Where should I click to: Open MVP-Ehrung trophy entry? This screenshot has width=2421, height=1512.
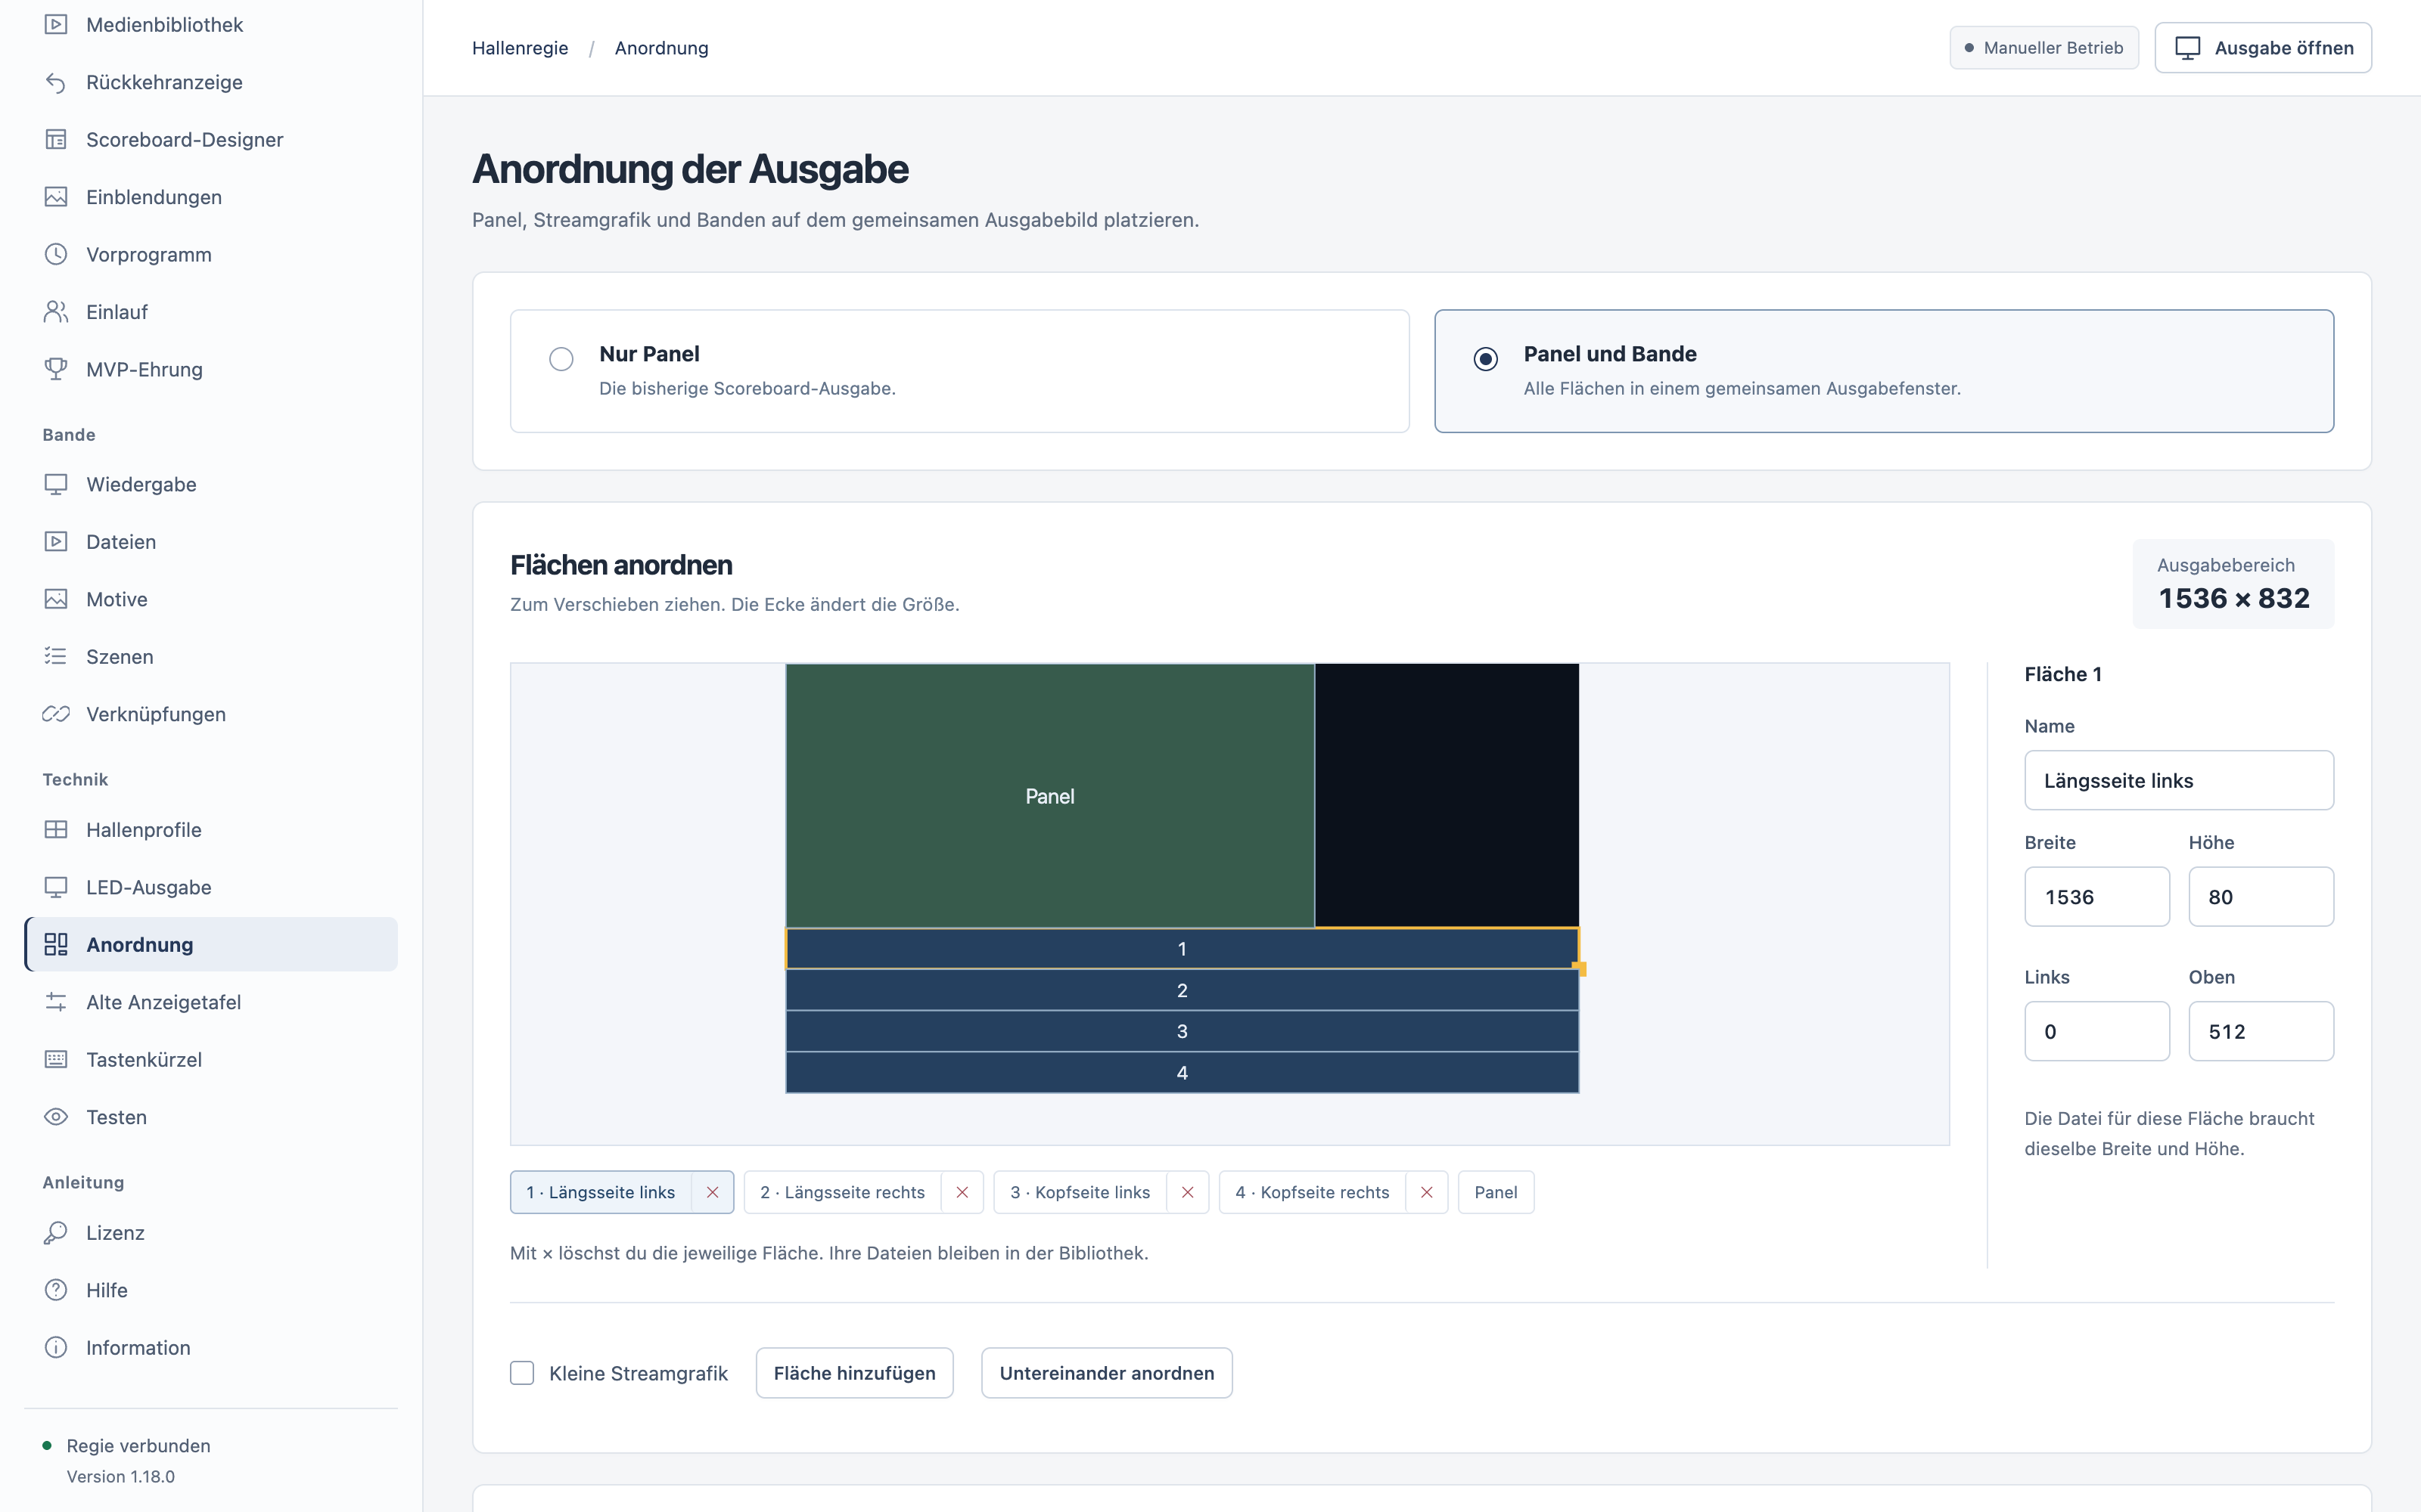click(211, 370)
